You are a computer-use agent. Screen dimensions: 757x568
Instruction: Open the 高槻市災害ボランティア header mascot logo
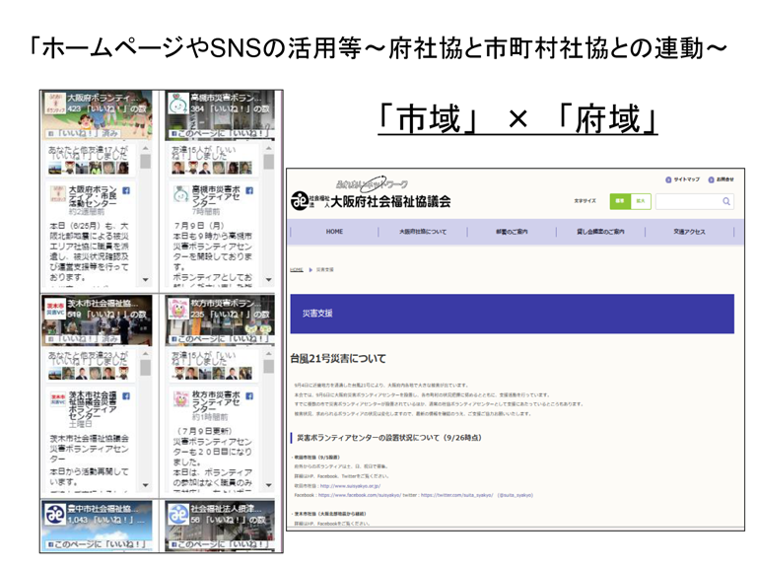(178, 105)
